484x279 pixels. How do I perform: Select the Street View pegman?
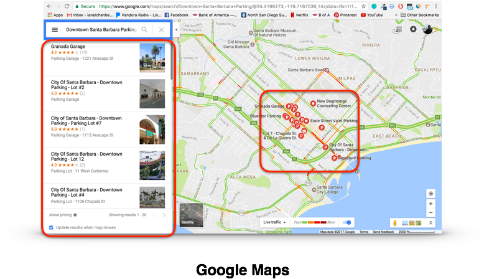tap(395, 223)
